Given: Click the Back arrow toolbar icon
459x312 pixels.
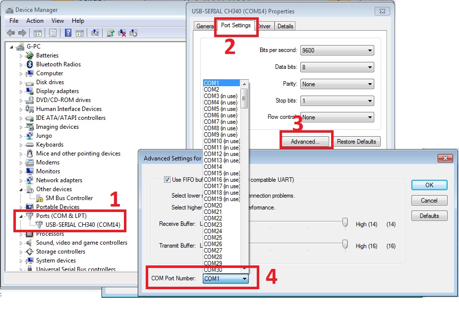Looking at the screenshot, I should [x=10, y=33].
